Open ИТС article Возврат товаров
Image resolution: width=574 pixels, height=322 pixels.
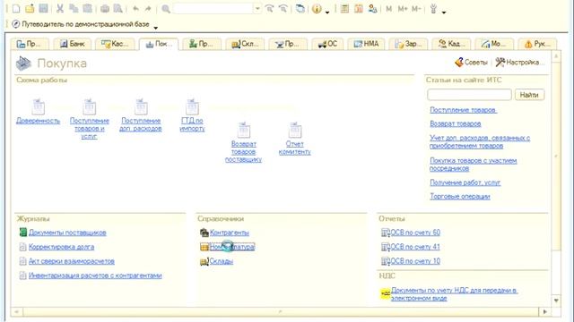tap(456, 123)
